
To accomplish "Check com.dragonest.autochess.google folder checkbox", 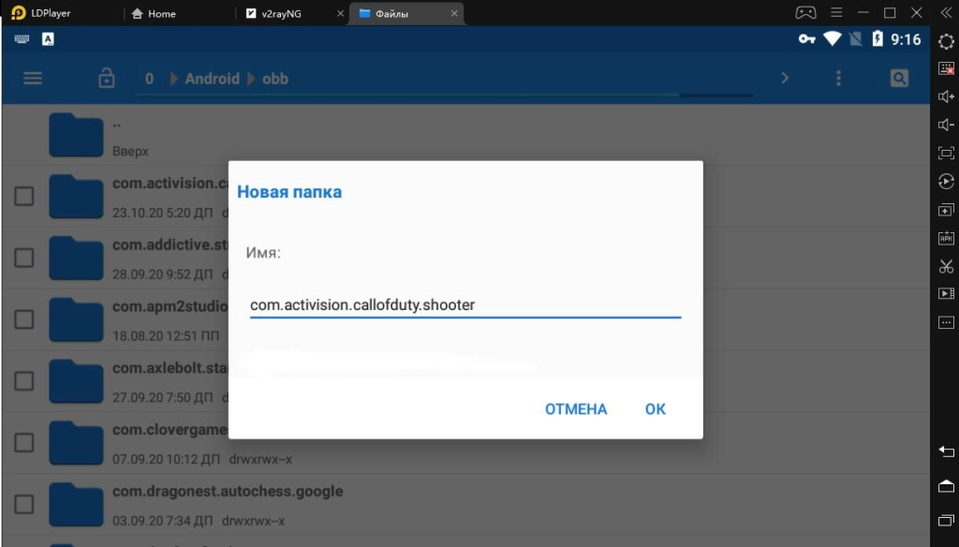I will point(23,504).
